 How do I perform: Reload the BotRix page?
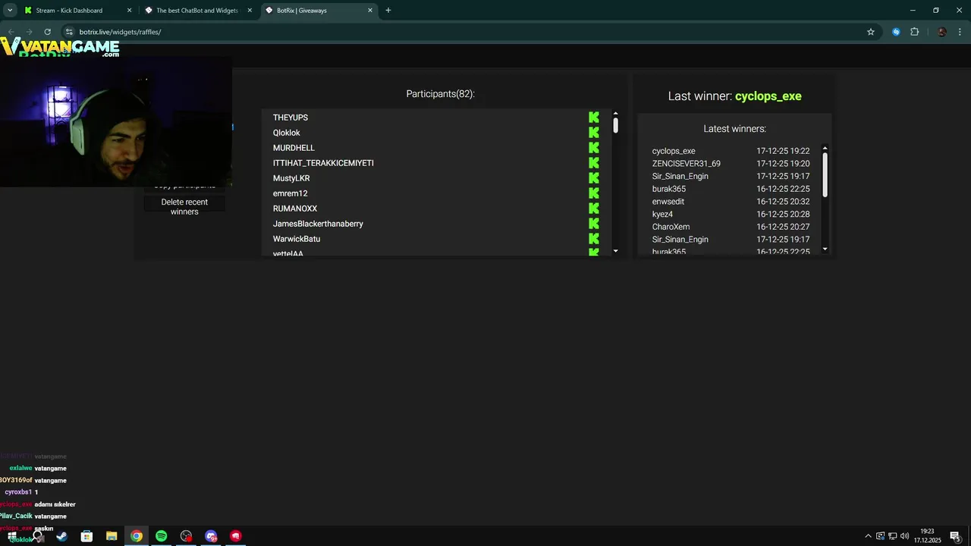click(x=47, y=32)
